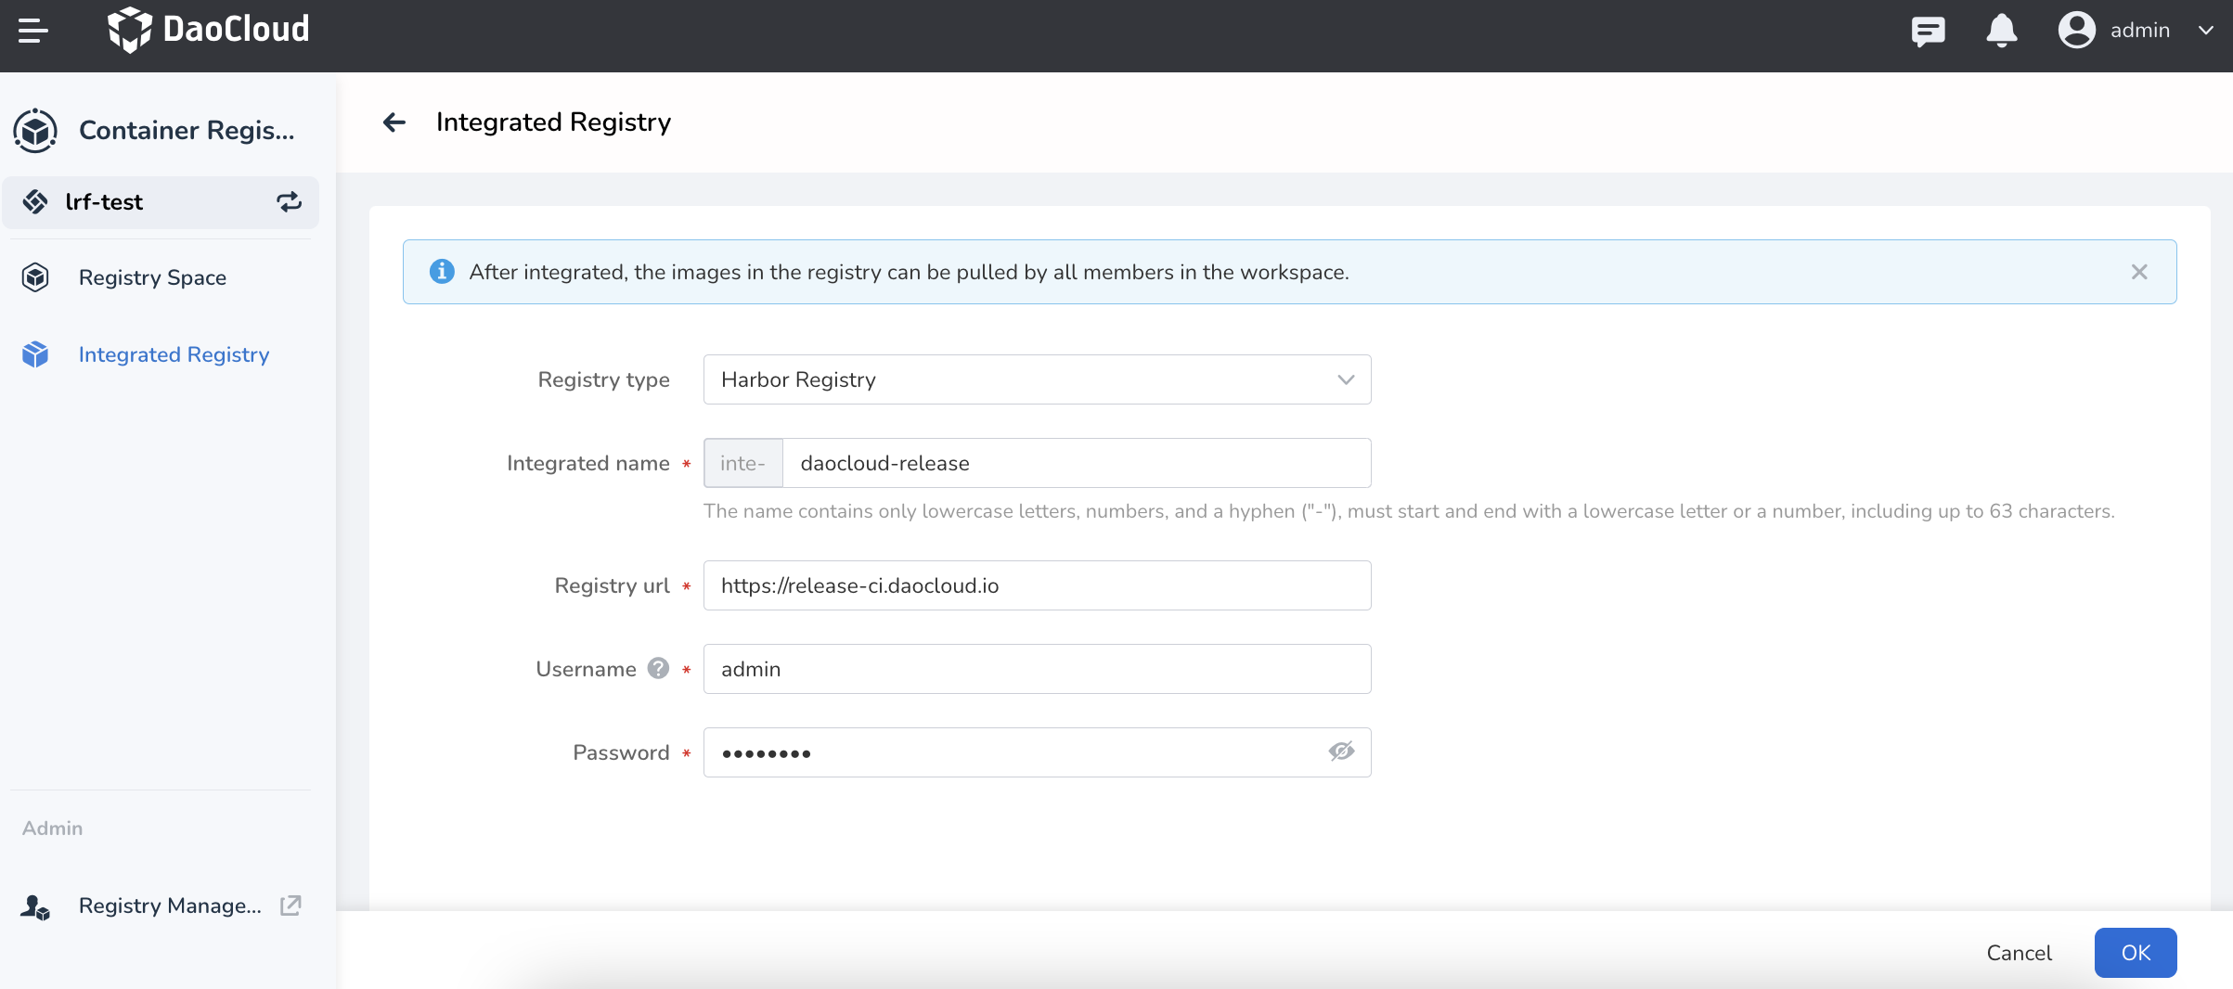Click the Cancel button

click(x=2019, y=953)
